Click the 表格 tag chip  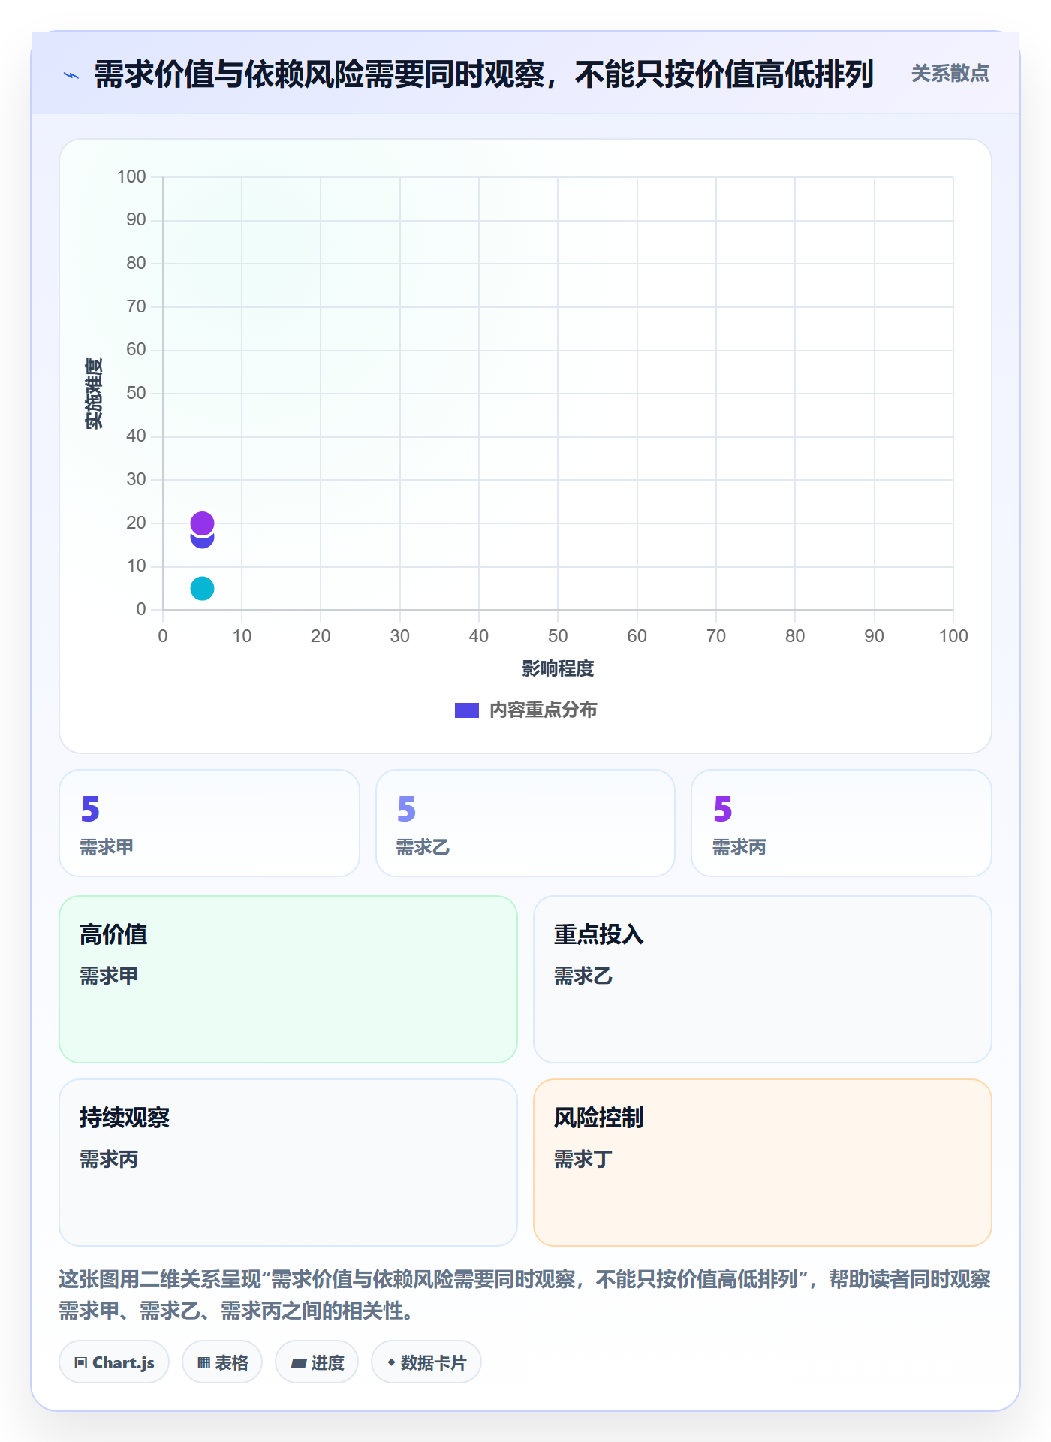coord(222,1362)
